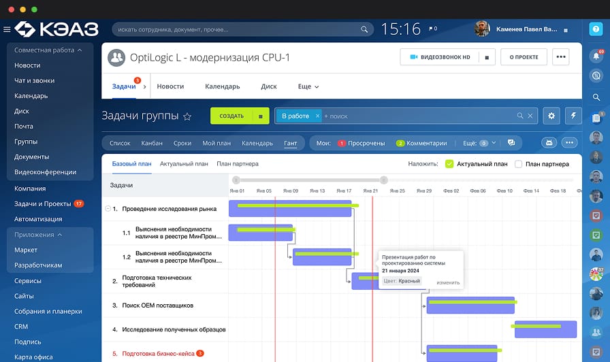Click the left handle of the timeline range slider
The height and width of the screenshot is (362, 610).
coord(236,180)
